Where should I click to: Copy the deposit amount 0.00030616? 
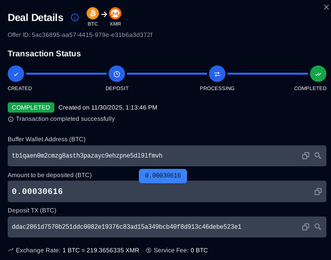[x=318, y=191]
